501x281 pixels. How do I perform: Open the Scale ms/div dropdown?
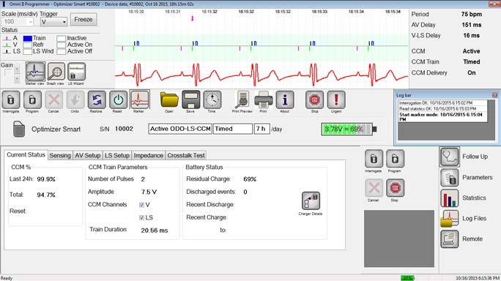coord(18,22)
